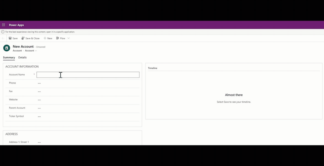Click the Save floppy disk icon
324x166 pixels.
10,38
